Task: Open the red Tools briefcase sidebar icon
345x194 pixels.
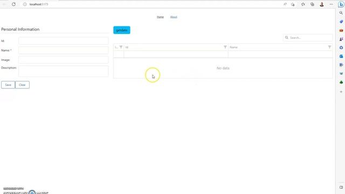Action: tap(341, 30)
